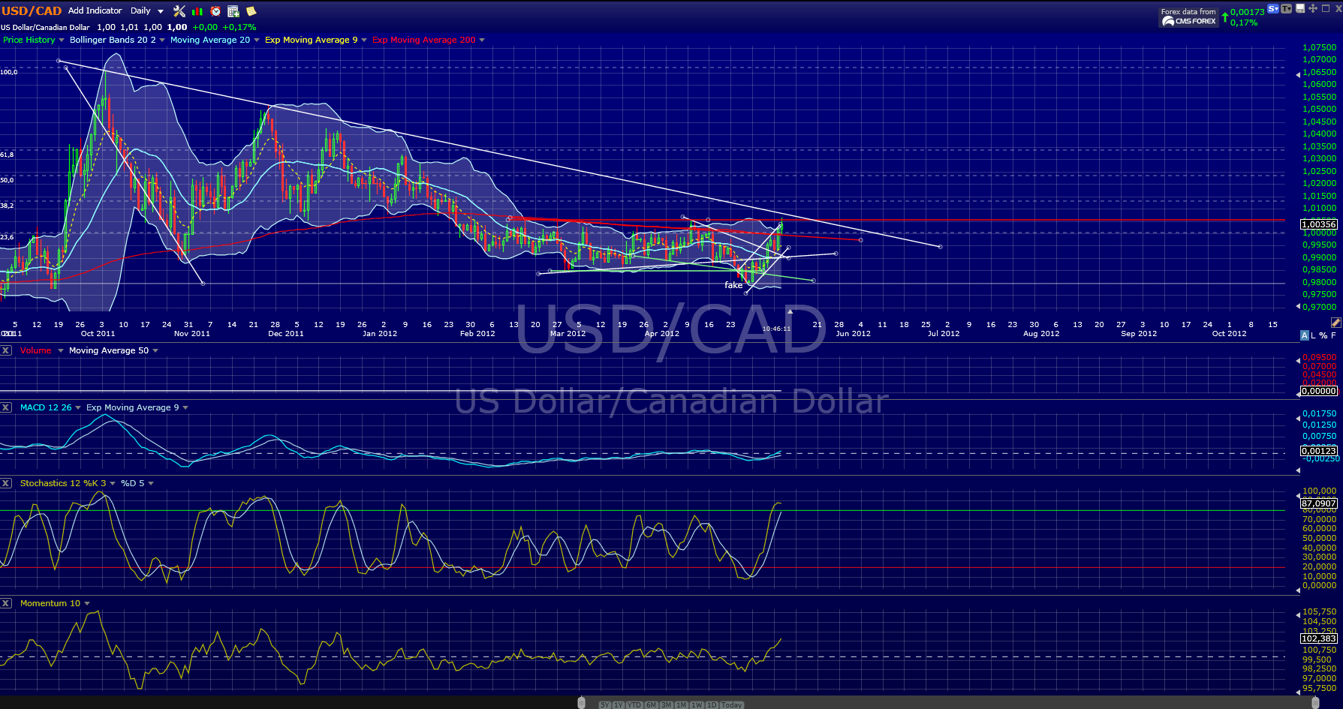Click the 1,00356 current price label
Image resolution: width=1343 pixels, height=709 pixels.
[1319, 224]
